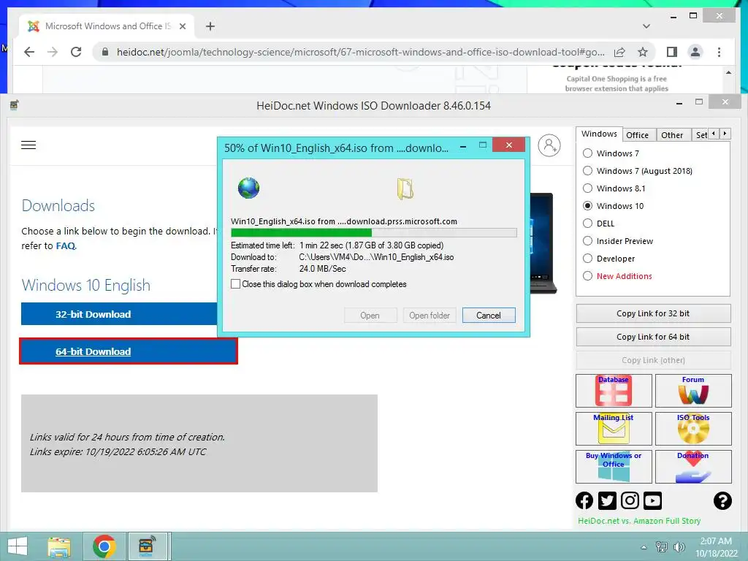Click the help question mark icon
Viewport: 748px width, 561px height.
(722, 500)
